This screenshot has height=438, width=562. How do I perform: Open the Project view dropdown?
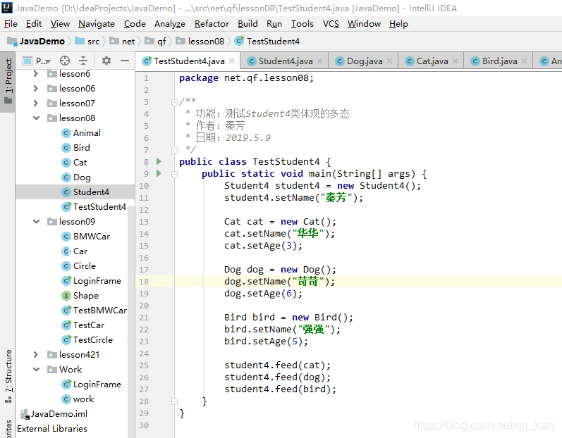[37, 61]
